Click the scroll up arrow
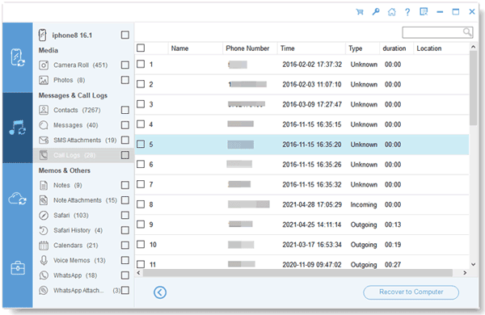The height and width of the screenshot is (315, 485). 473,47
